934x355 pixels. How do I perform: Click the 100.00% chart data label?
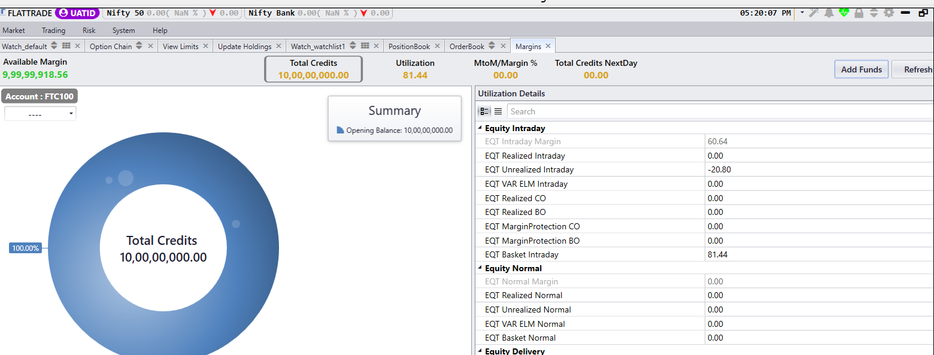[x=25, y=248]
